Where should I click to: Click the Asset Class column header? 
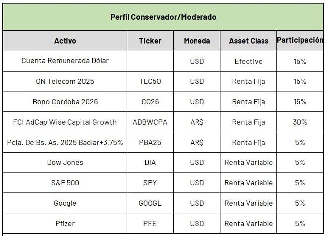pyautogui.click(x=249, y=41)
